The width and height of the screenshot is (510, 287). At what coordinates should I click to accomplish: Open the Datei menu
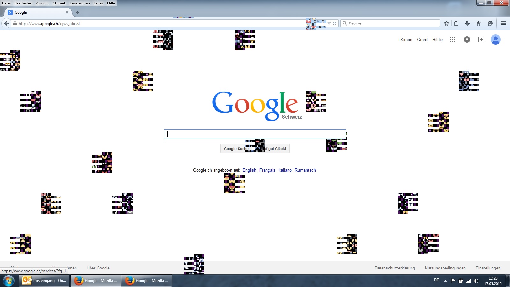(6, 3)
